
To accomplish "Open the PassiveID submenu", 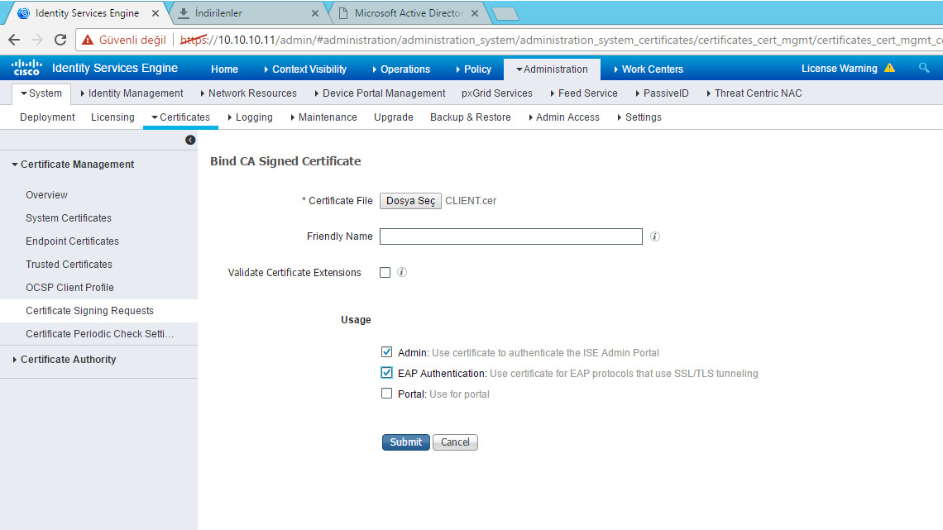I will 662,93.
